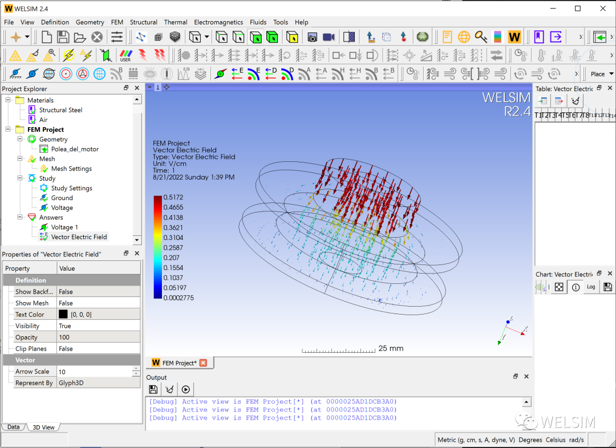616x448 pixels.
Task: Save output log with the disk icon
Action: pos(153,389)
